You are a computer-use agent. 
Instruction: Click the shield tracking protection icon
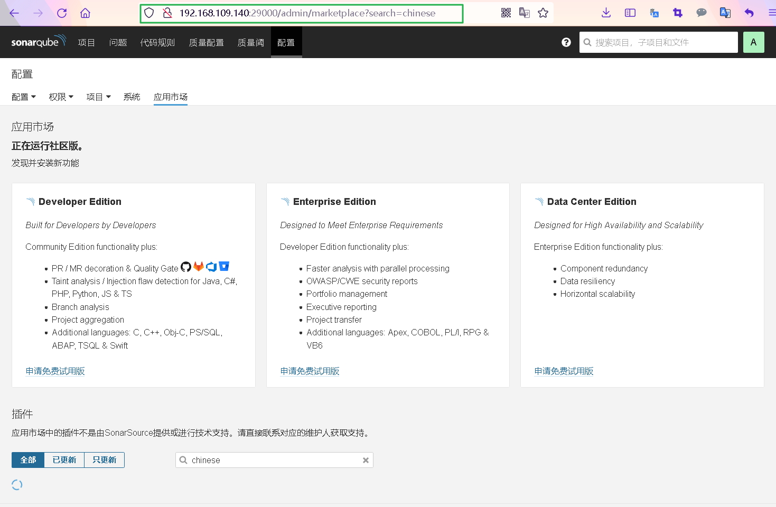click(149, 13)
